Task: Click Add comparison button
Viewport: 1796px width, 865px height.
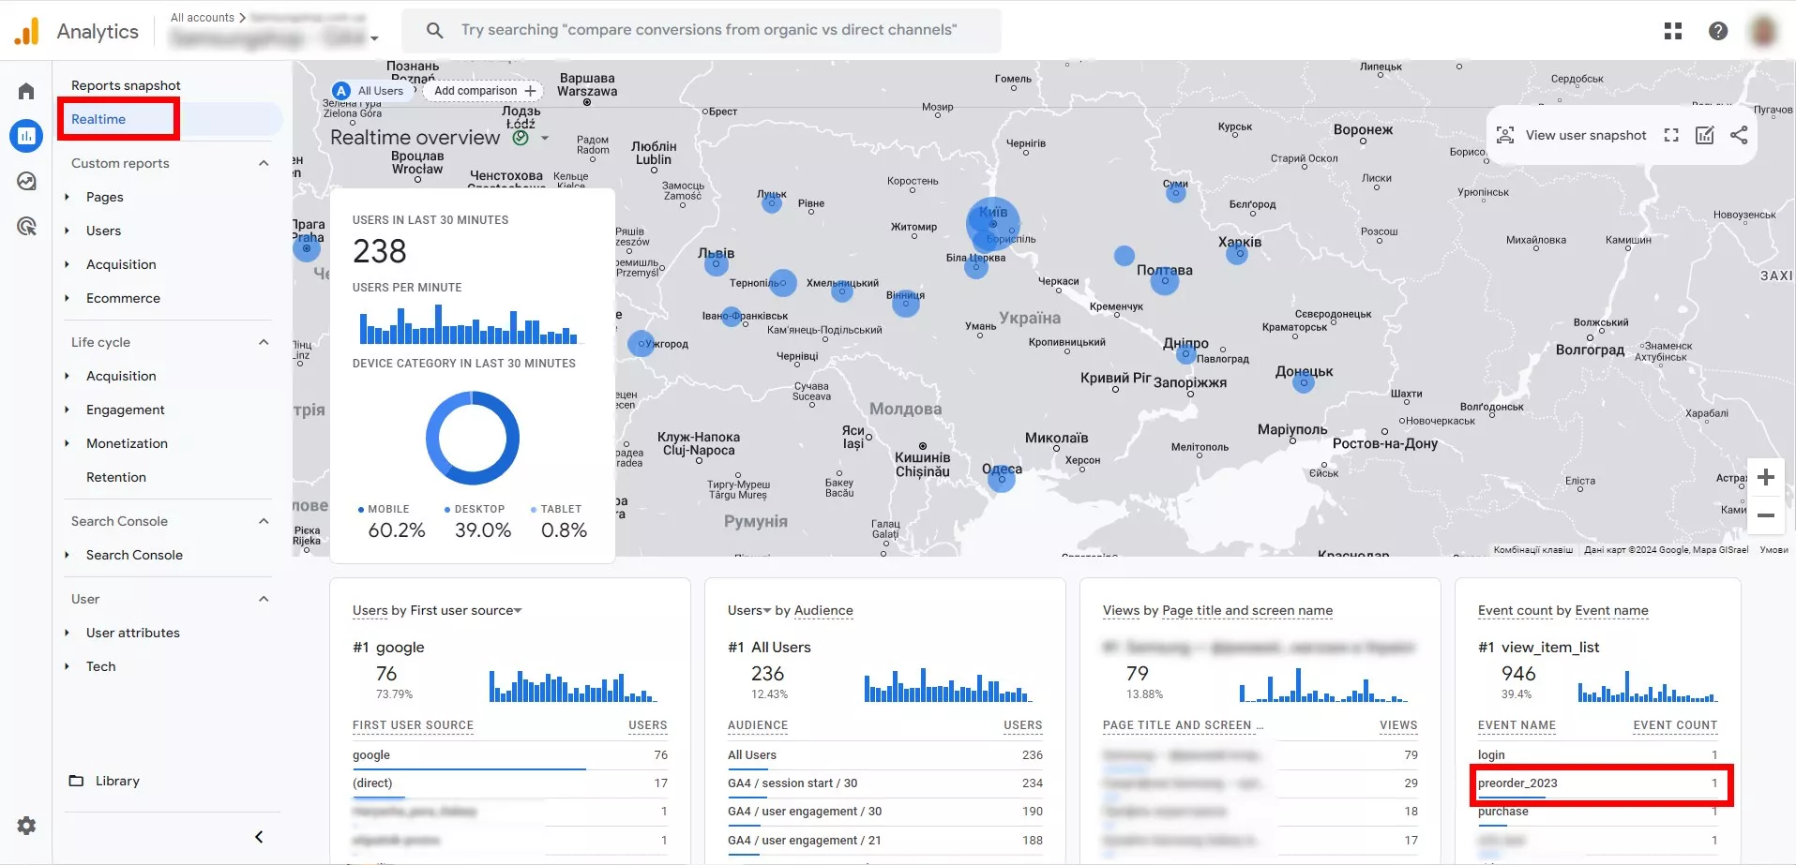Action: [x=484, y=91]
